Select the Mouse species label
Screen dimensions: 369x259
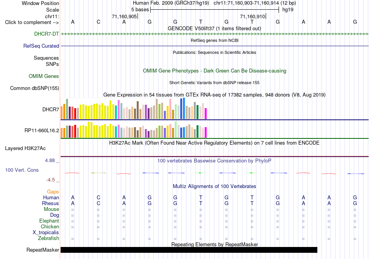point(51,209)
